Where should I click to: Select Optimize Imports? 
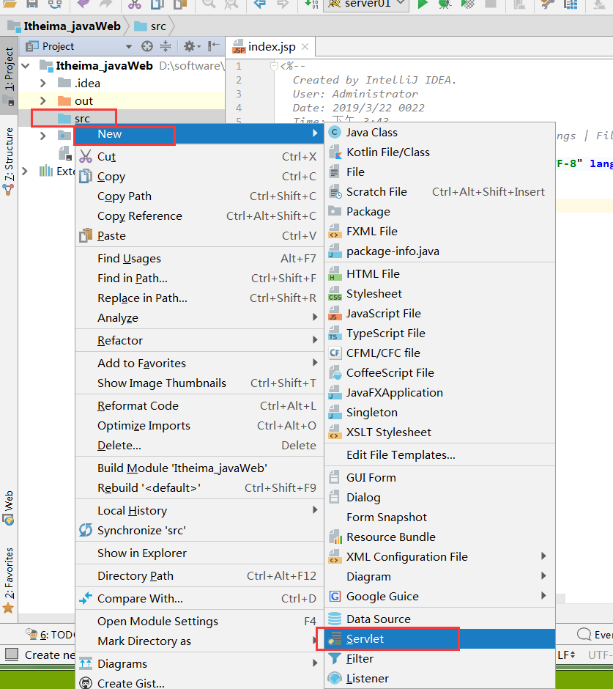(x=199, y=425)
